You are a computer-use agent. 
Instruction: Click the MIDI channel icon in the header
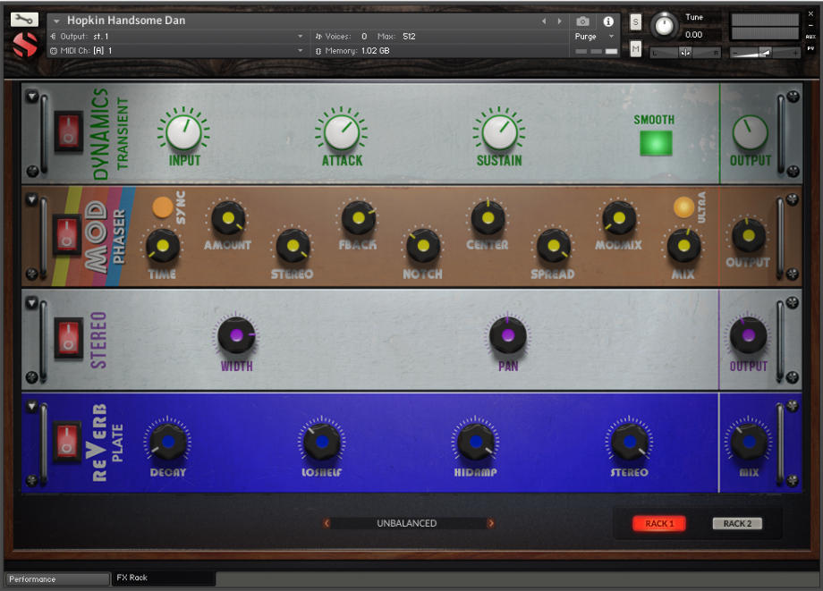click(x=55, y=51)
